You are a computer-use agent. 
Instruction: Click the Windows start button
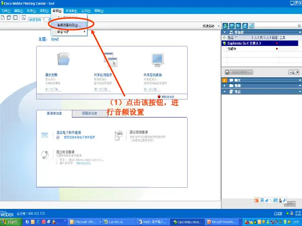point(11,221)
